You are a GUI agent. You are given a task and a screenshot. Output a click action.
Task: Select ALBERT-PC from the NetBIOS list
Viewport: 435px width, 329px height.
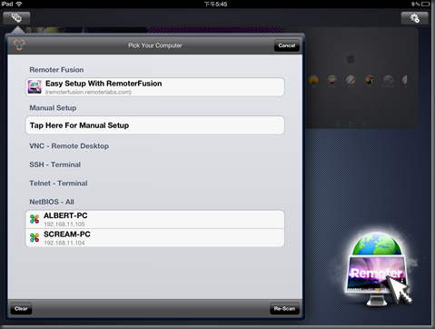pyautogui.click(x=155, y=219)
